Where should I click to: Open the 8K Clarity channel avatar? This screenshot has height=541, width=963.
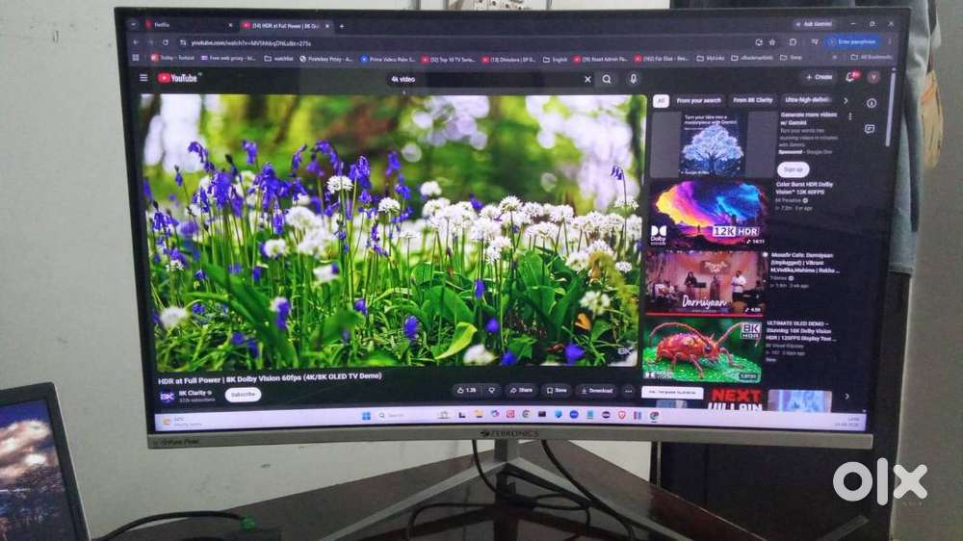167,396
